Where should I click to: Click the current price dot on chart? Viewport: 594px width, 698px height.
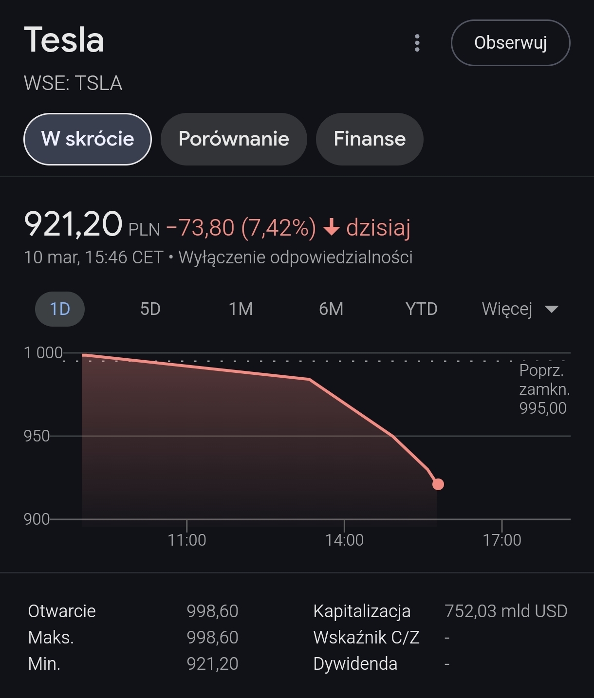tap(438, 484)
